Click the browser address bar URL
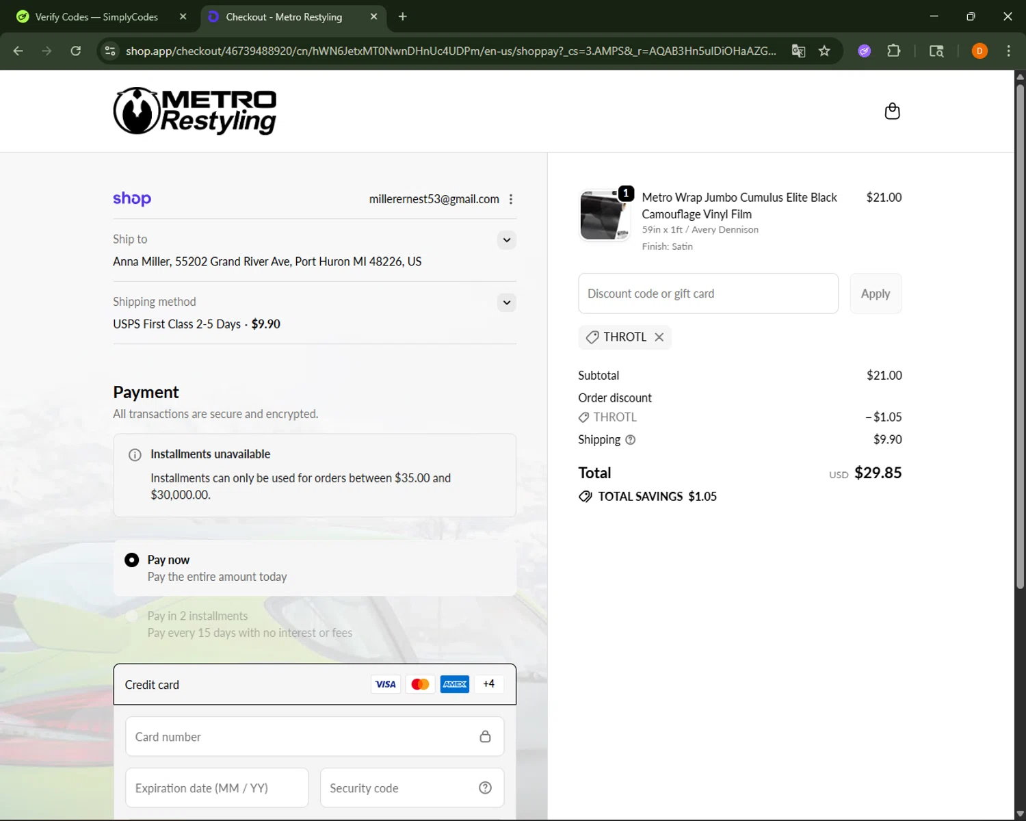This screenshot has height=821, width=1026. tap(451, 51)
